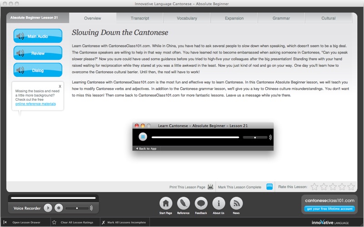
Task: Open the News feed
Action: point(236,203)
